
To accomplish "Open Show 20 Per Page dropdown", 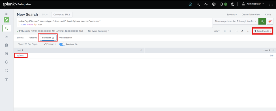I will [28, 44].
